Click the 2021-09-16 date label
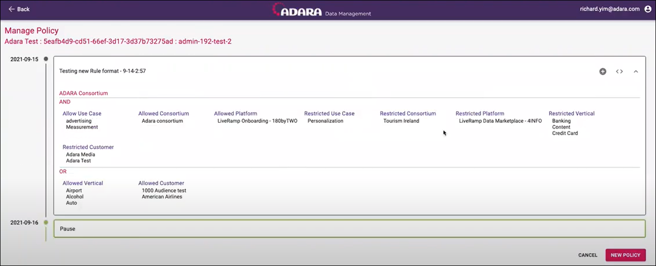 click(x=24, y=222)
